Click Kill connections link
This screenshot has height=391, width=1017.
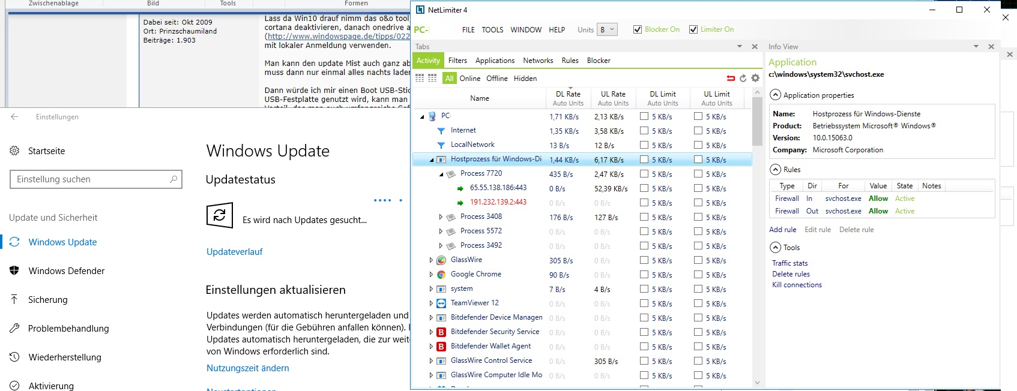(797, 285)
